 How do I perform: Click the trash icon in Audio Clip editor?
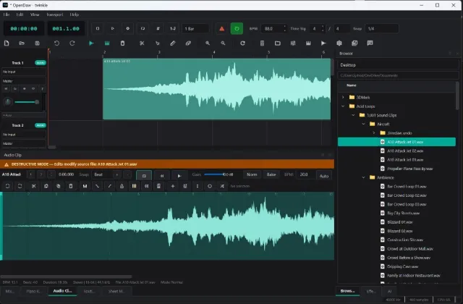71,186
